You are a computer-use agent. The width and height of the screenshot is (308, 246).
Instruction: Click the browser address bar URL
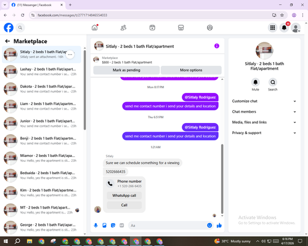point(72,15)
